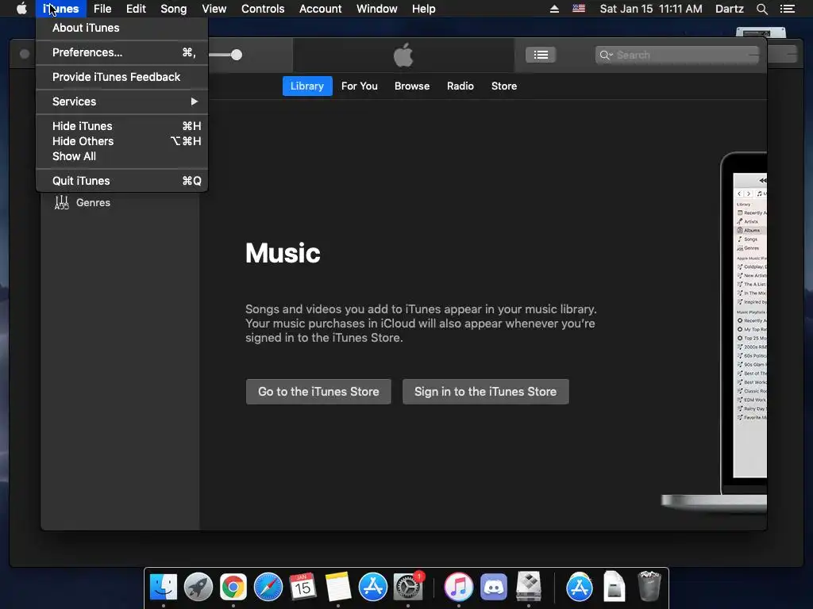Open the Account menu
Screen dimensions: 813x609
click(x=320, y=9)
